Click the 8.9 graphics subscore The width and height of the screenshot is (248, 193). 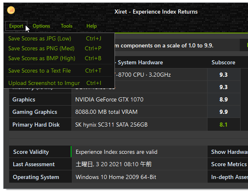[224, 99]
